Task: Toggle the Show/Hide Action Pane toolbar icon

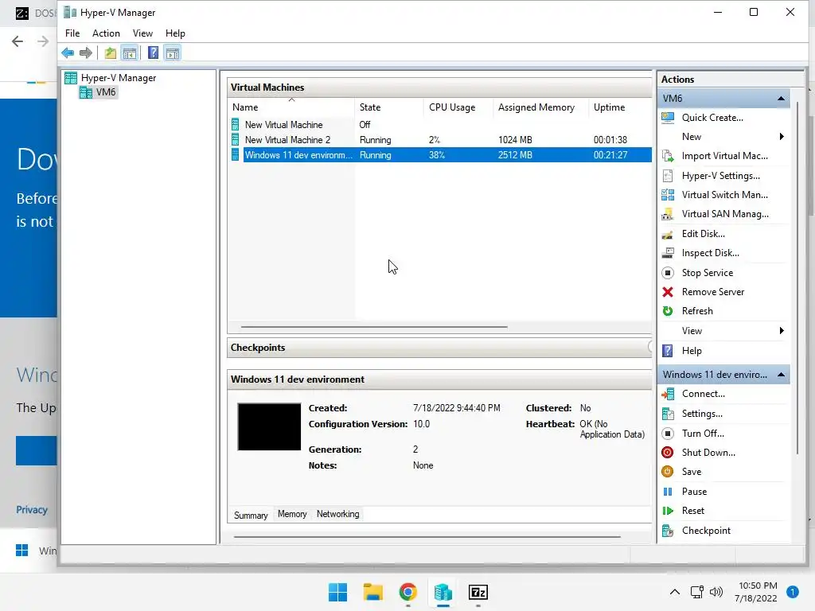Action: pos(173,53)
